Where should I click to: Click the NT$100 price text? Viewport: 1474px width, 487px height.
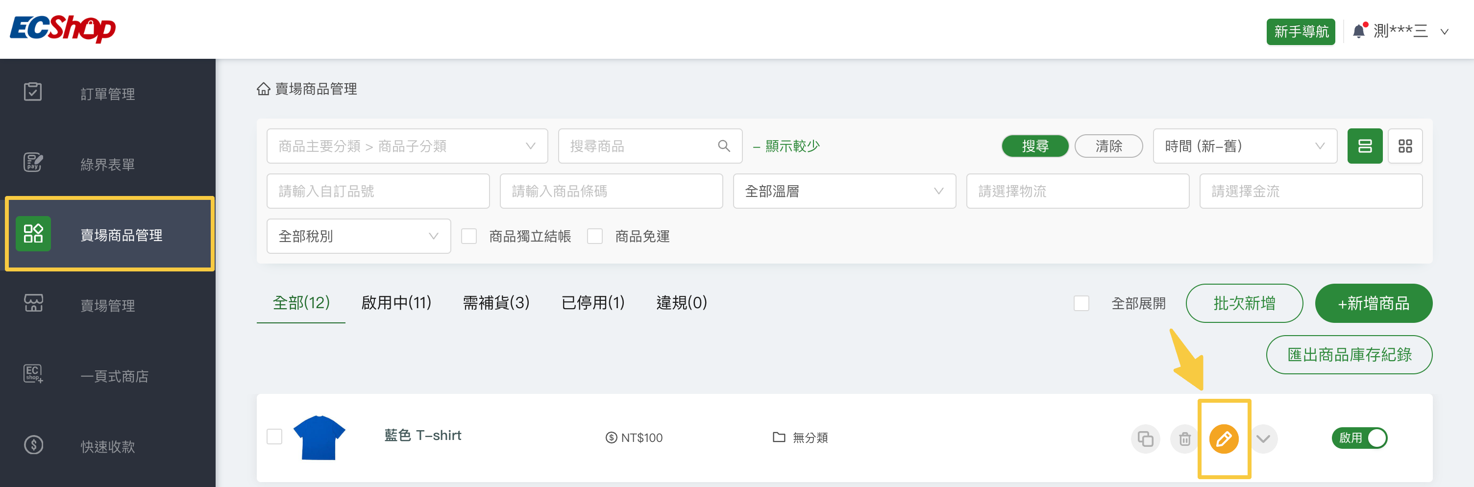point(641,438)
